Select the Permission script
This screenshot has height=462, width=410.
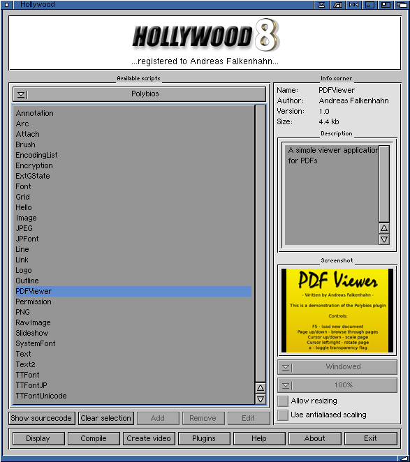pyautogui.click(x=133, y=301)
